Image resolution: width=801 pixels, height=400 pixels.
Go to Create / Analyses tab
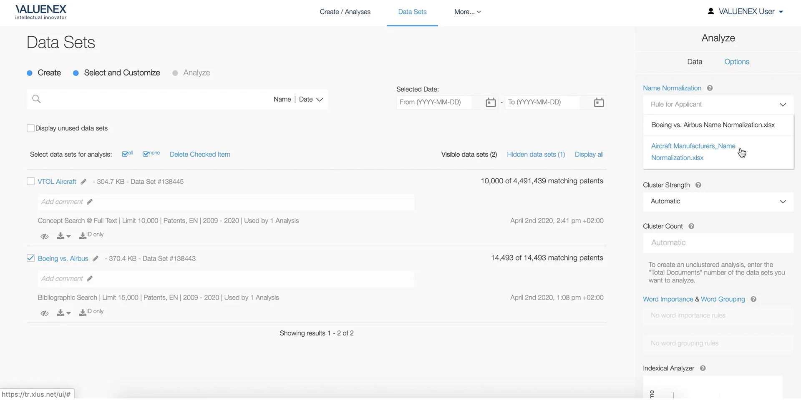point(345,12)
